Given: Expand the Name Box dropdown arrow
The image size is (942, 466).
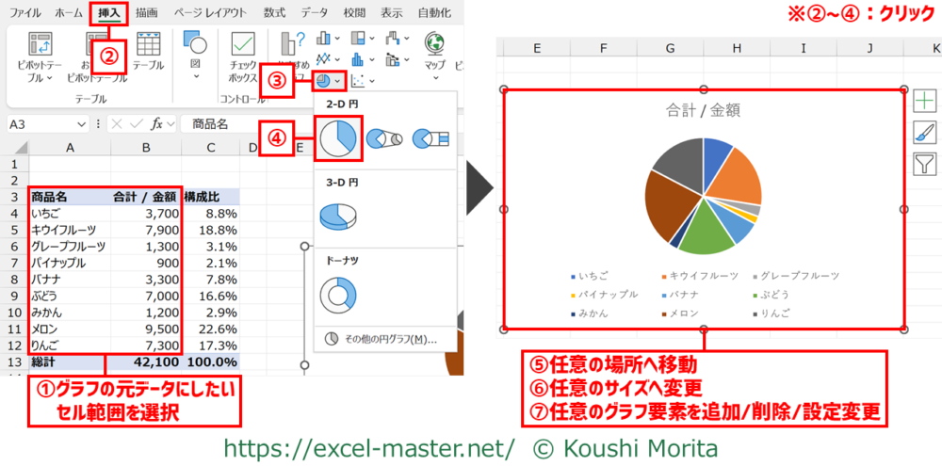Looking at the screenshot, I should (83, 123).
